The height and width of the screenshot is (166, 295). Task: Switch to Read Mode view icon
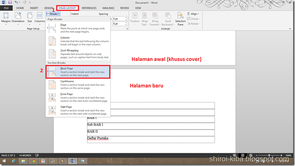coord(235,156)
